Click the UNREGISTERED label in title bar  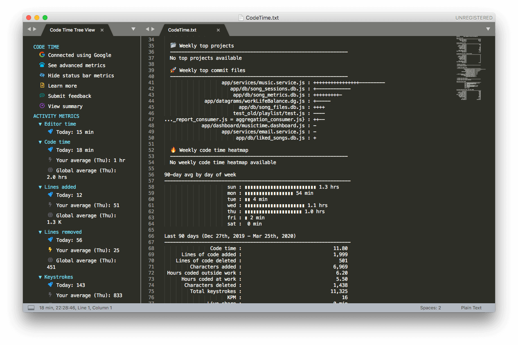pyautogui.click(x=474, y=18)
